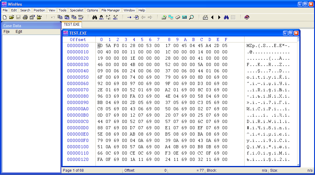Click the Page 1 of 68 status field

click(x=74, y=170)
